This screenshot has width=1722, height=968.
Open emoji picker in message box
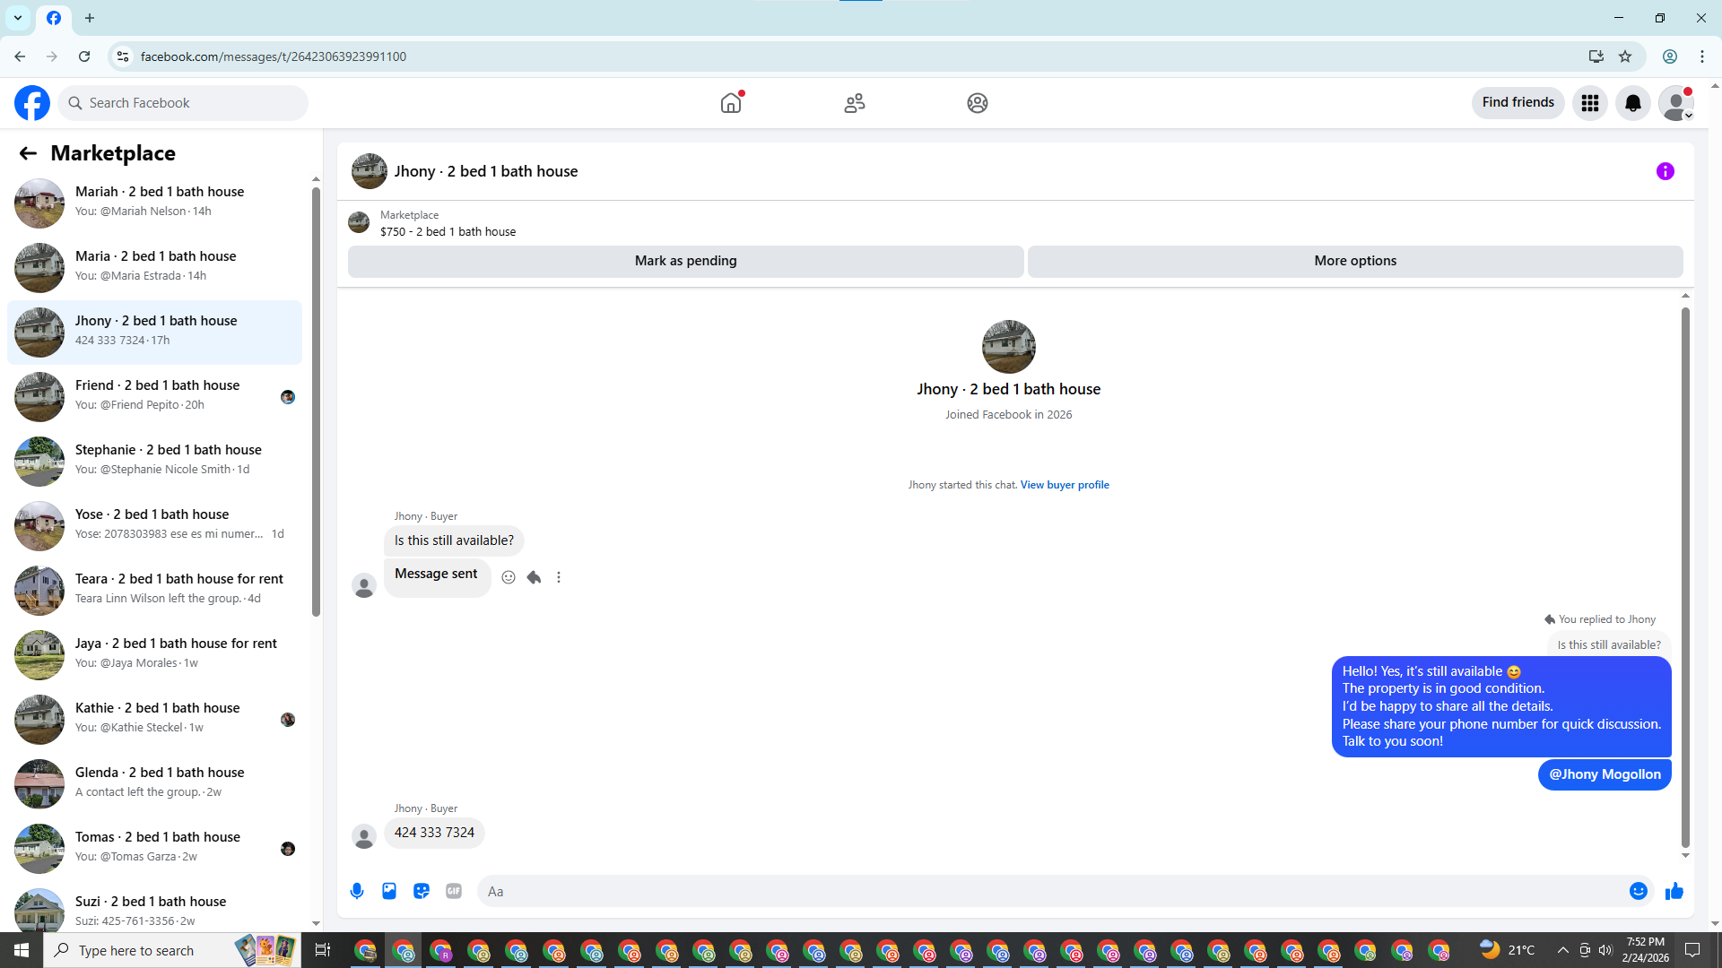(1638, 891)
